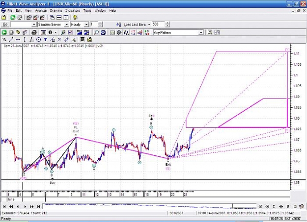Viewport: 307px width, 222px height.
Task: Click the pattern help question icon
Action: pos(210,32)
